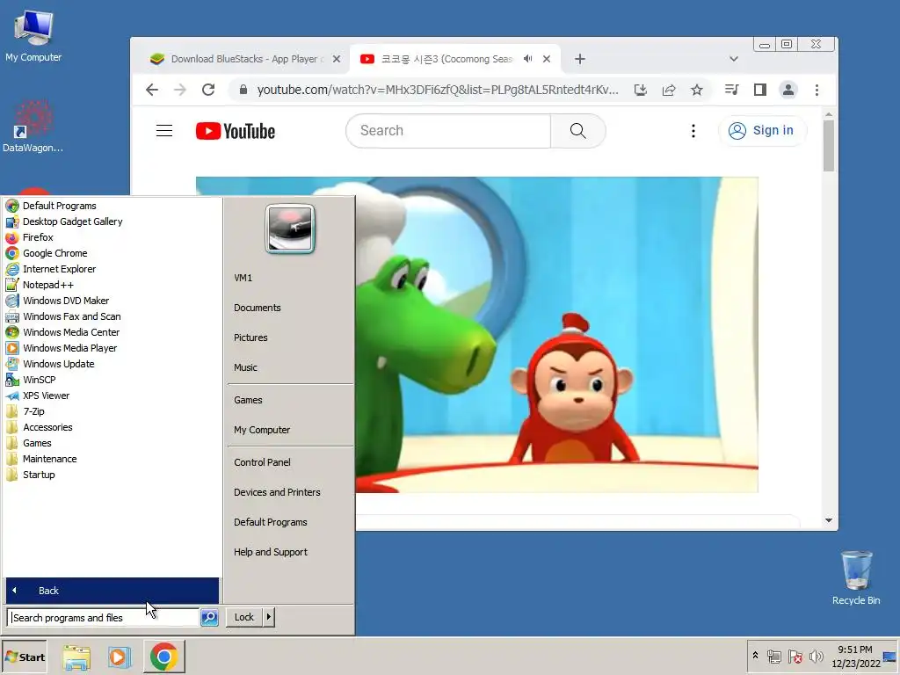Open Windows Update
This screenshot has width=900, height=675.
[59, 364]
